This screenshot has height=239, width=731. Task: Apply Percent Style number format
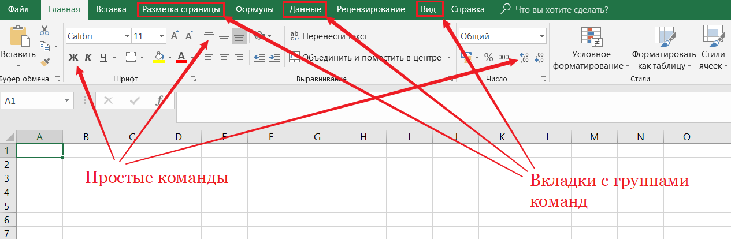tap(488, 57)
